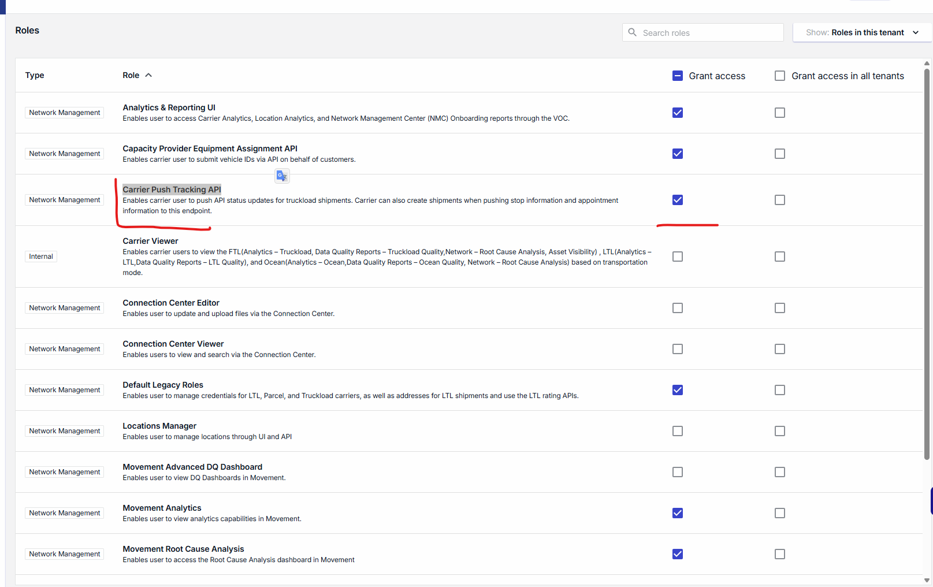Select the Connection Center Editor role name
Screen dimensions: 933x587
171,303
